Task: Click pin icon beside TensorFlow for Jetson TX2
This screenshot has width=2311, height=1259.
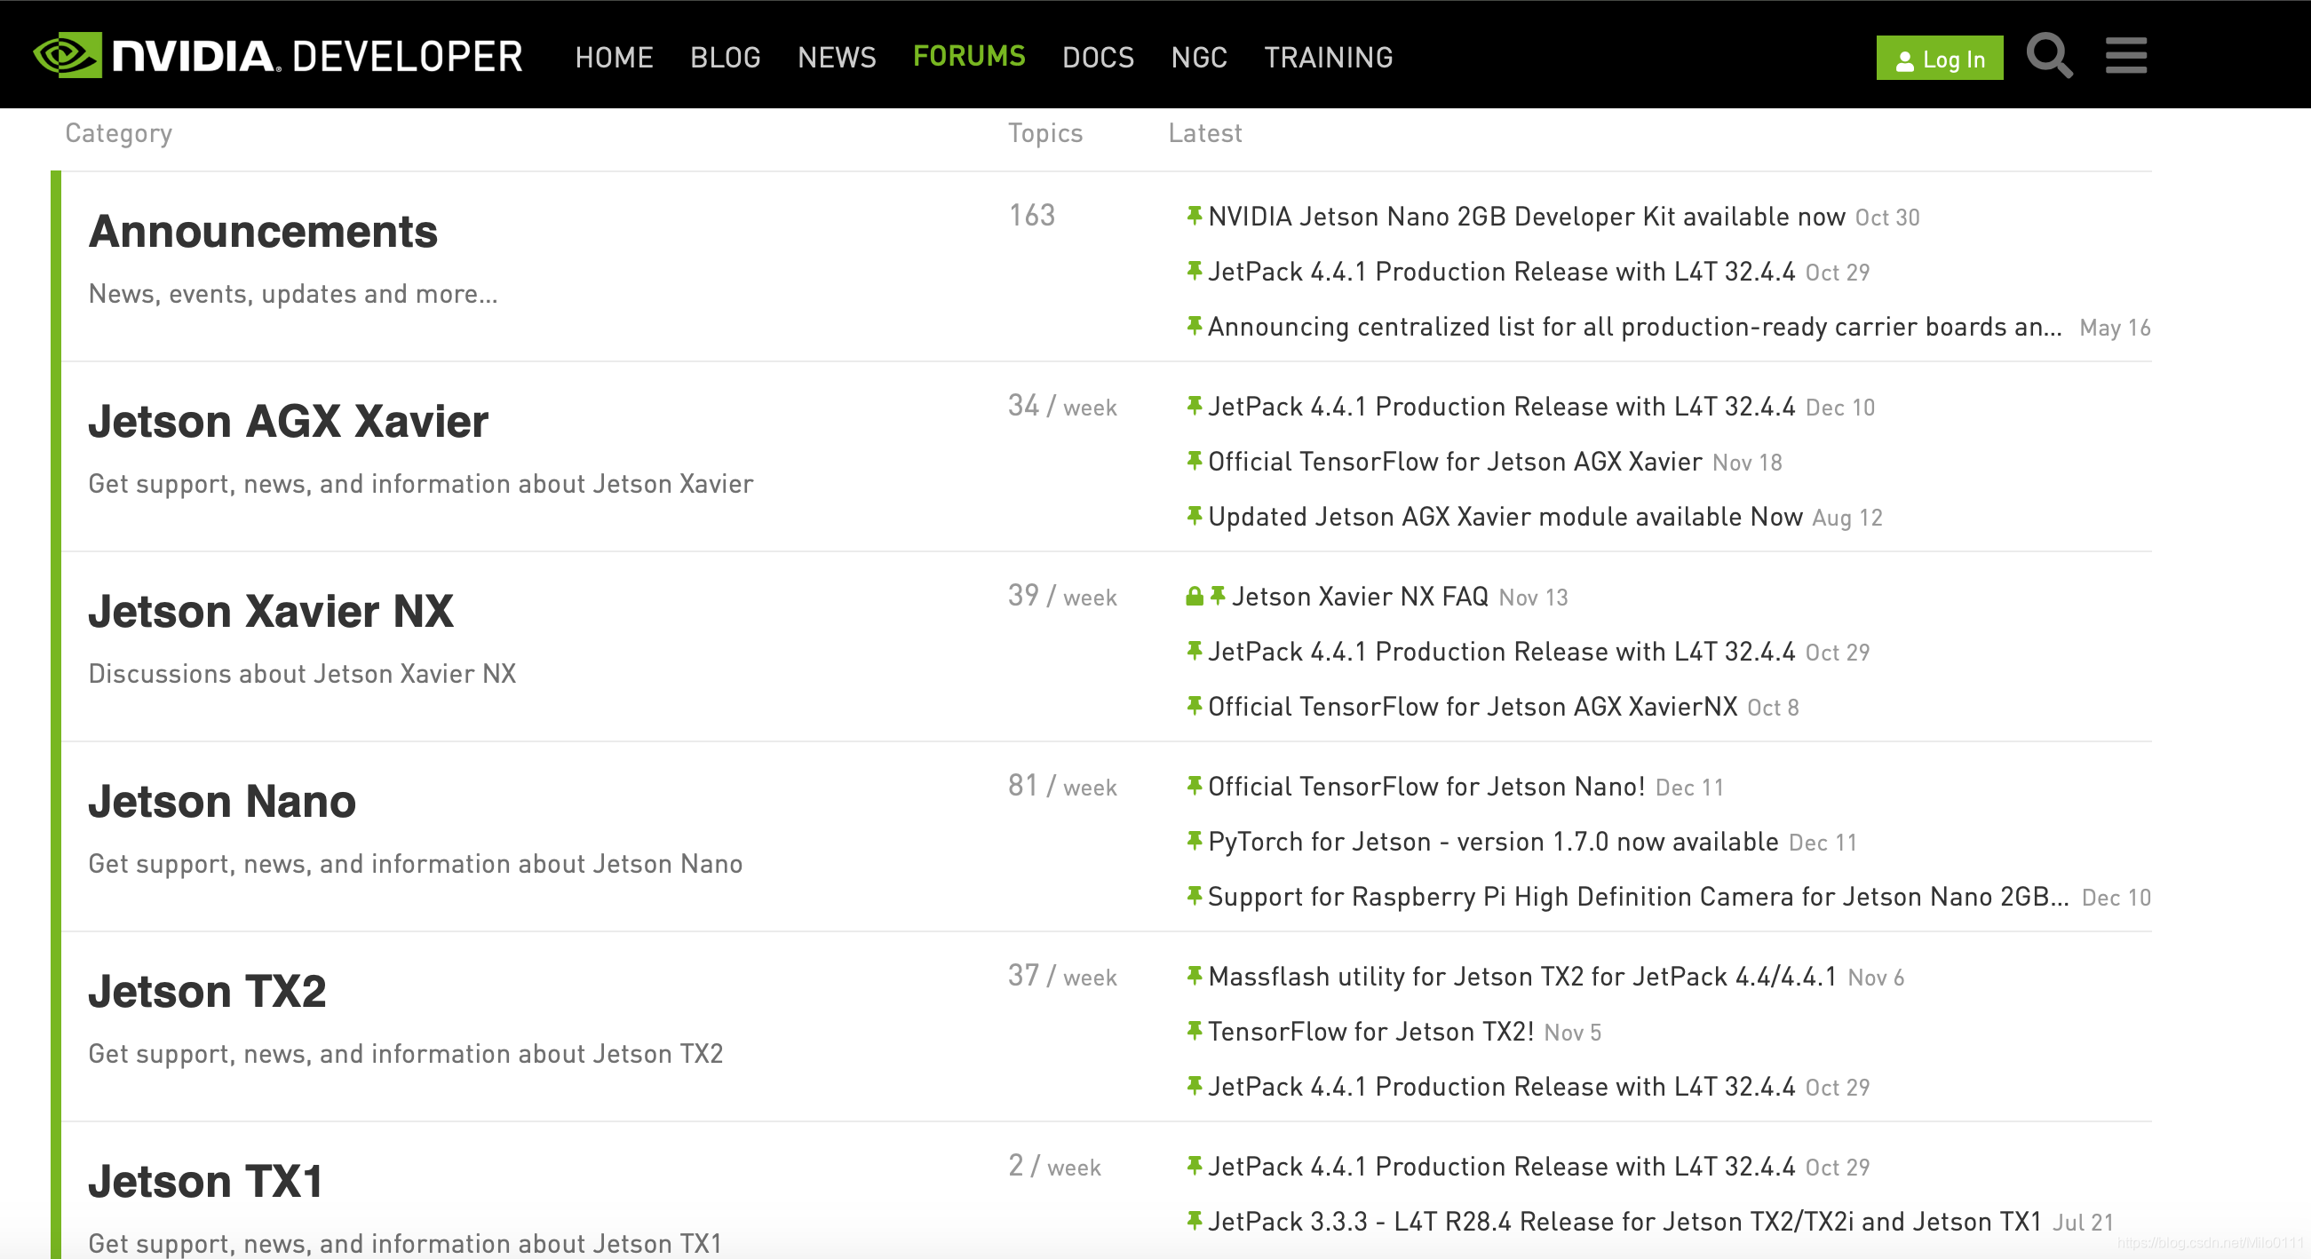Action: 1194,1030
